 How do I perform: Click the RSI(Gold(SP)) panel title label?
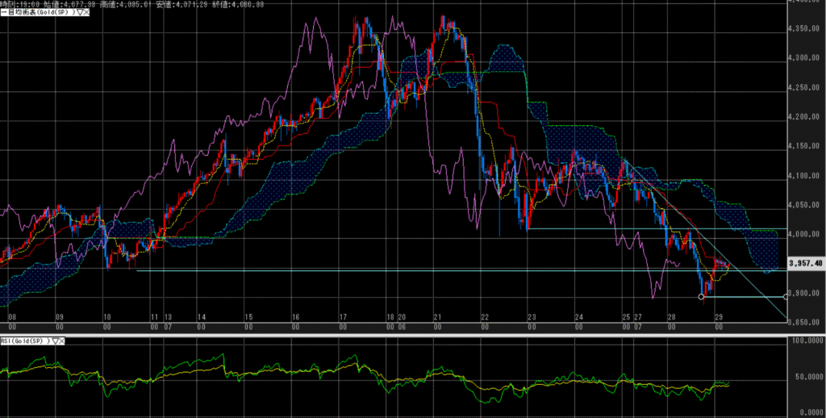25,341
